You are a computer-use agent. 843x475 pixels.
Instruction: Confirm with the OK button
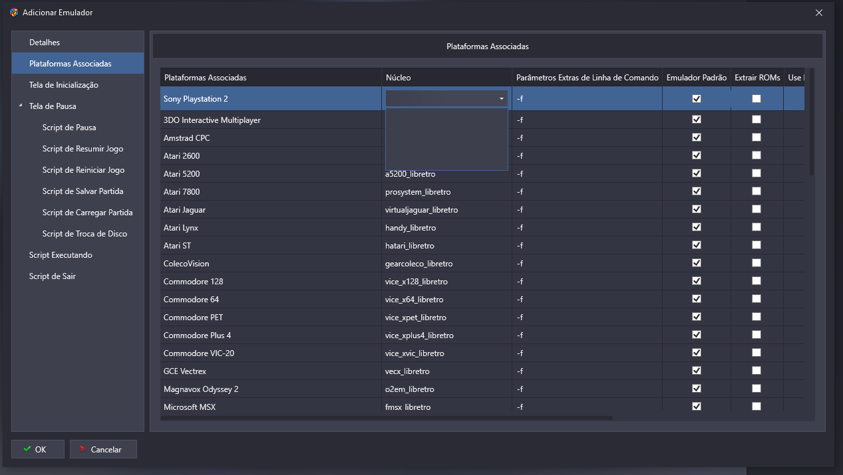(38, 449)
